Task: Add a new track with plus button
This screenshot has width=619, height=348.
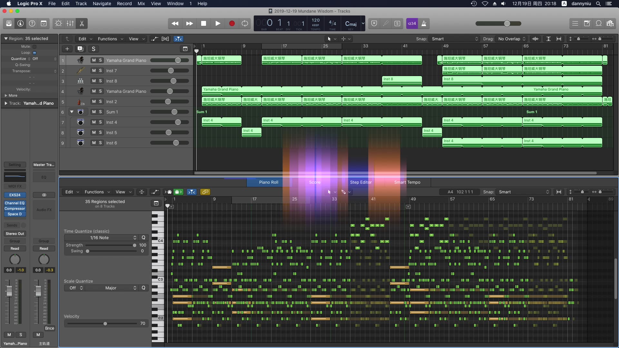Action: [67, 49]
